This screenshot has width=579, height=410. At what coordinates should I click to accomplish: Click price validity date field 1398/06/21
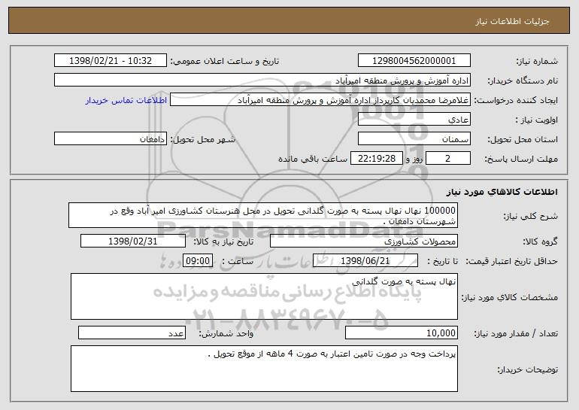(x=365, y=261)
